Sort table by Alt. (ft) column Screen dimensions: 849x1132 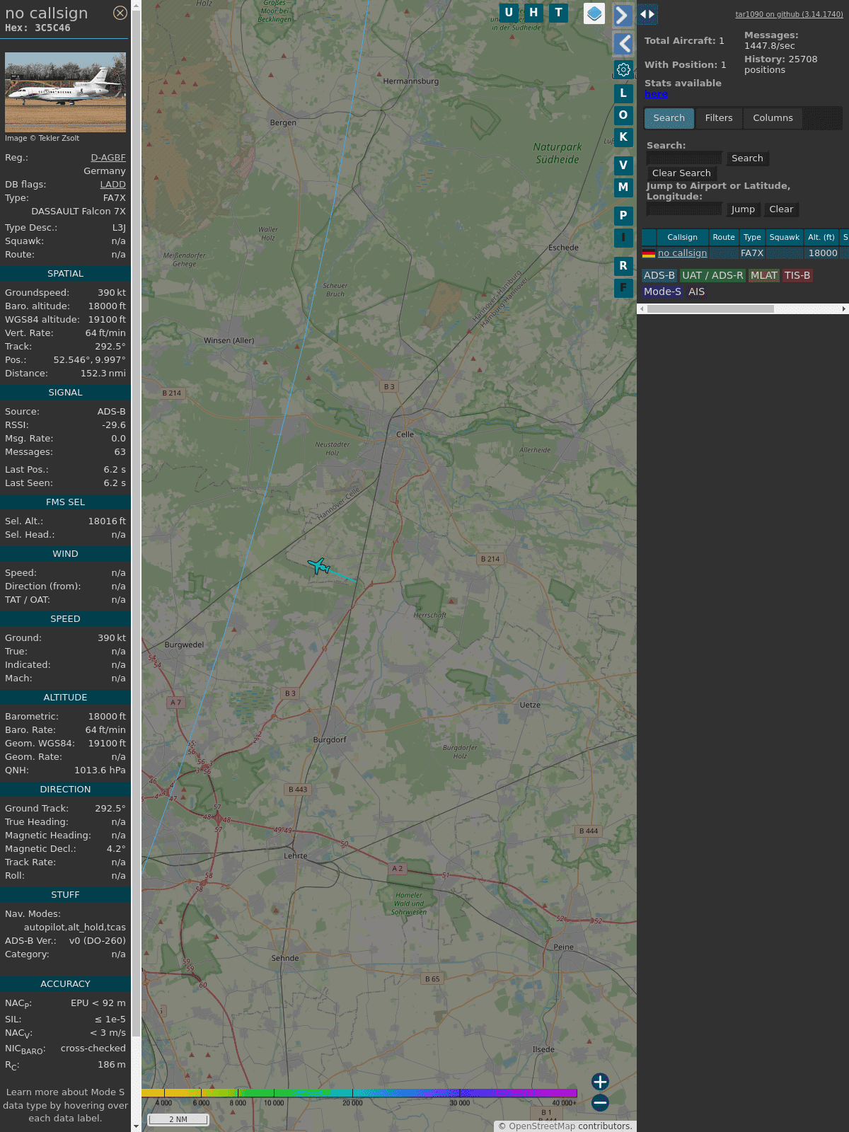click(x=821, y=238)
